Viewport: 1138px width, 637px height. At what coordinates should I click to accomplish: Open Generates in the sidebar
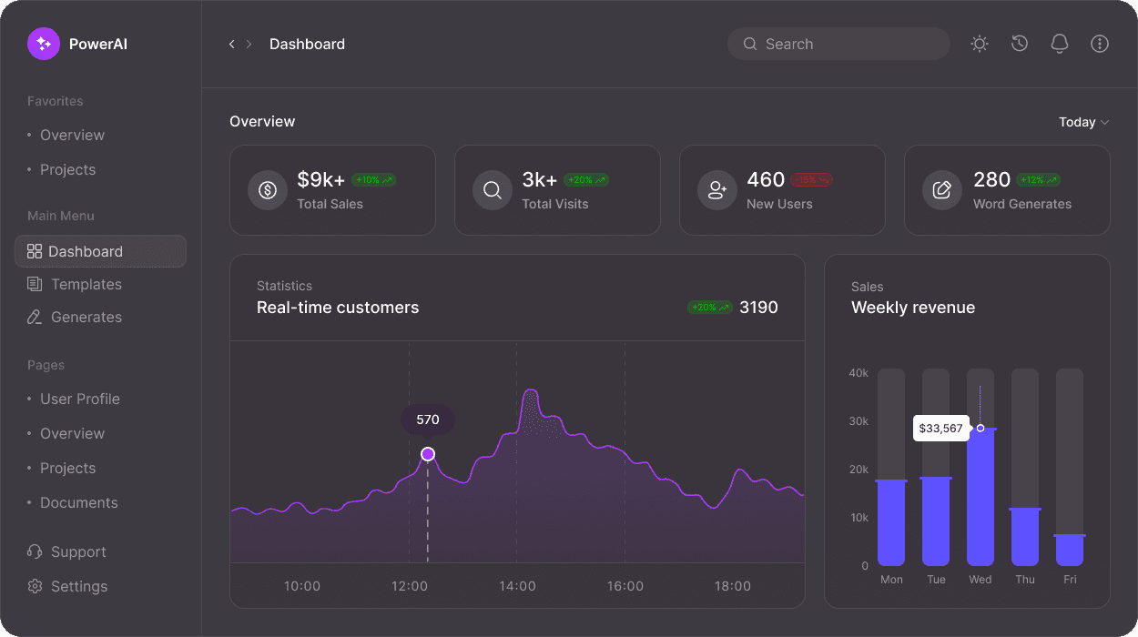(x=86, y=317)
